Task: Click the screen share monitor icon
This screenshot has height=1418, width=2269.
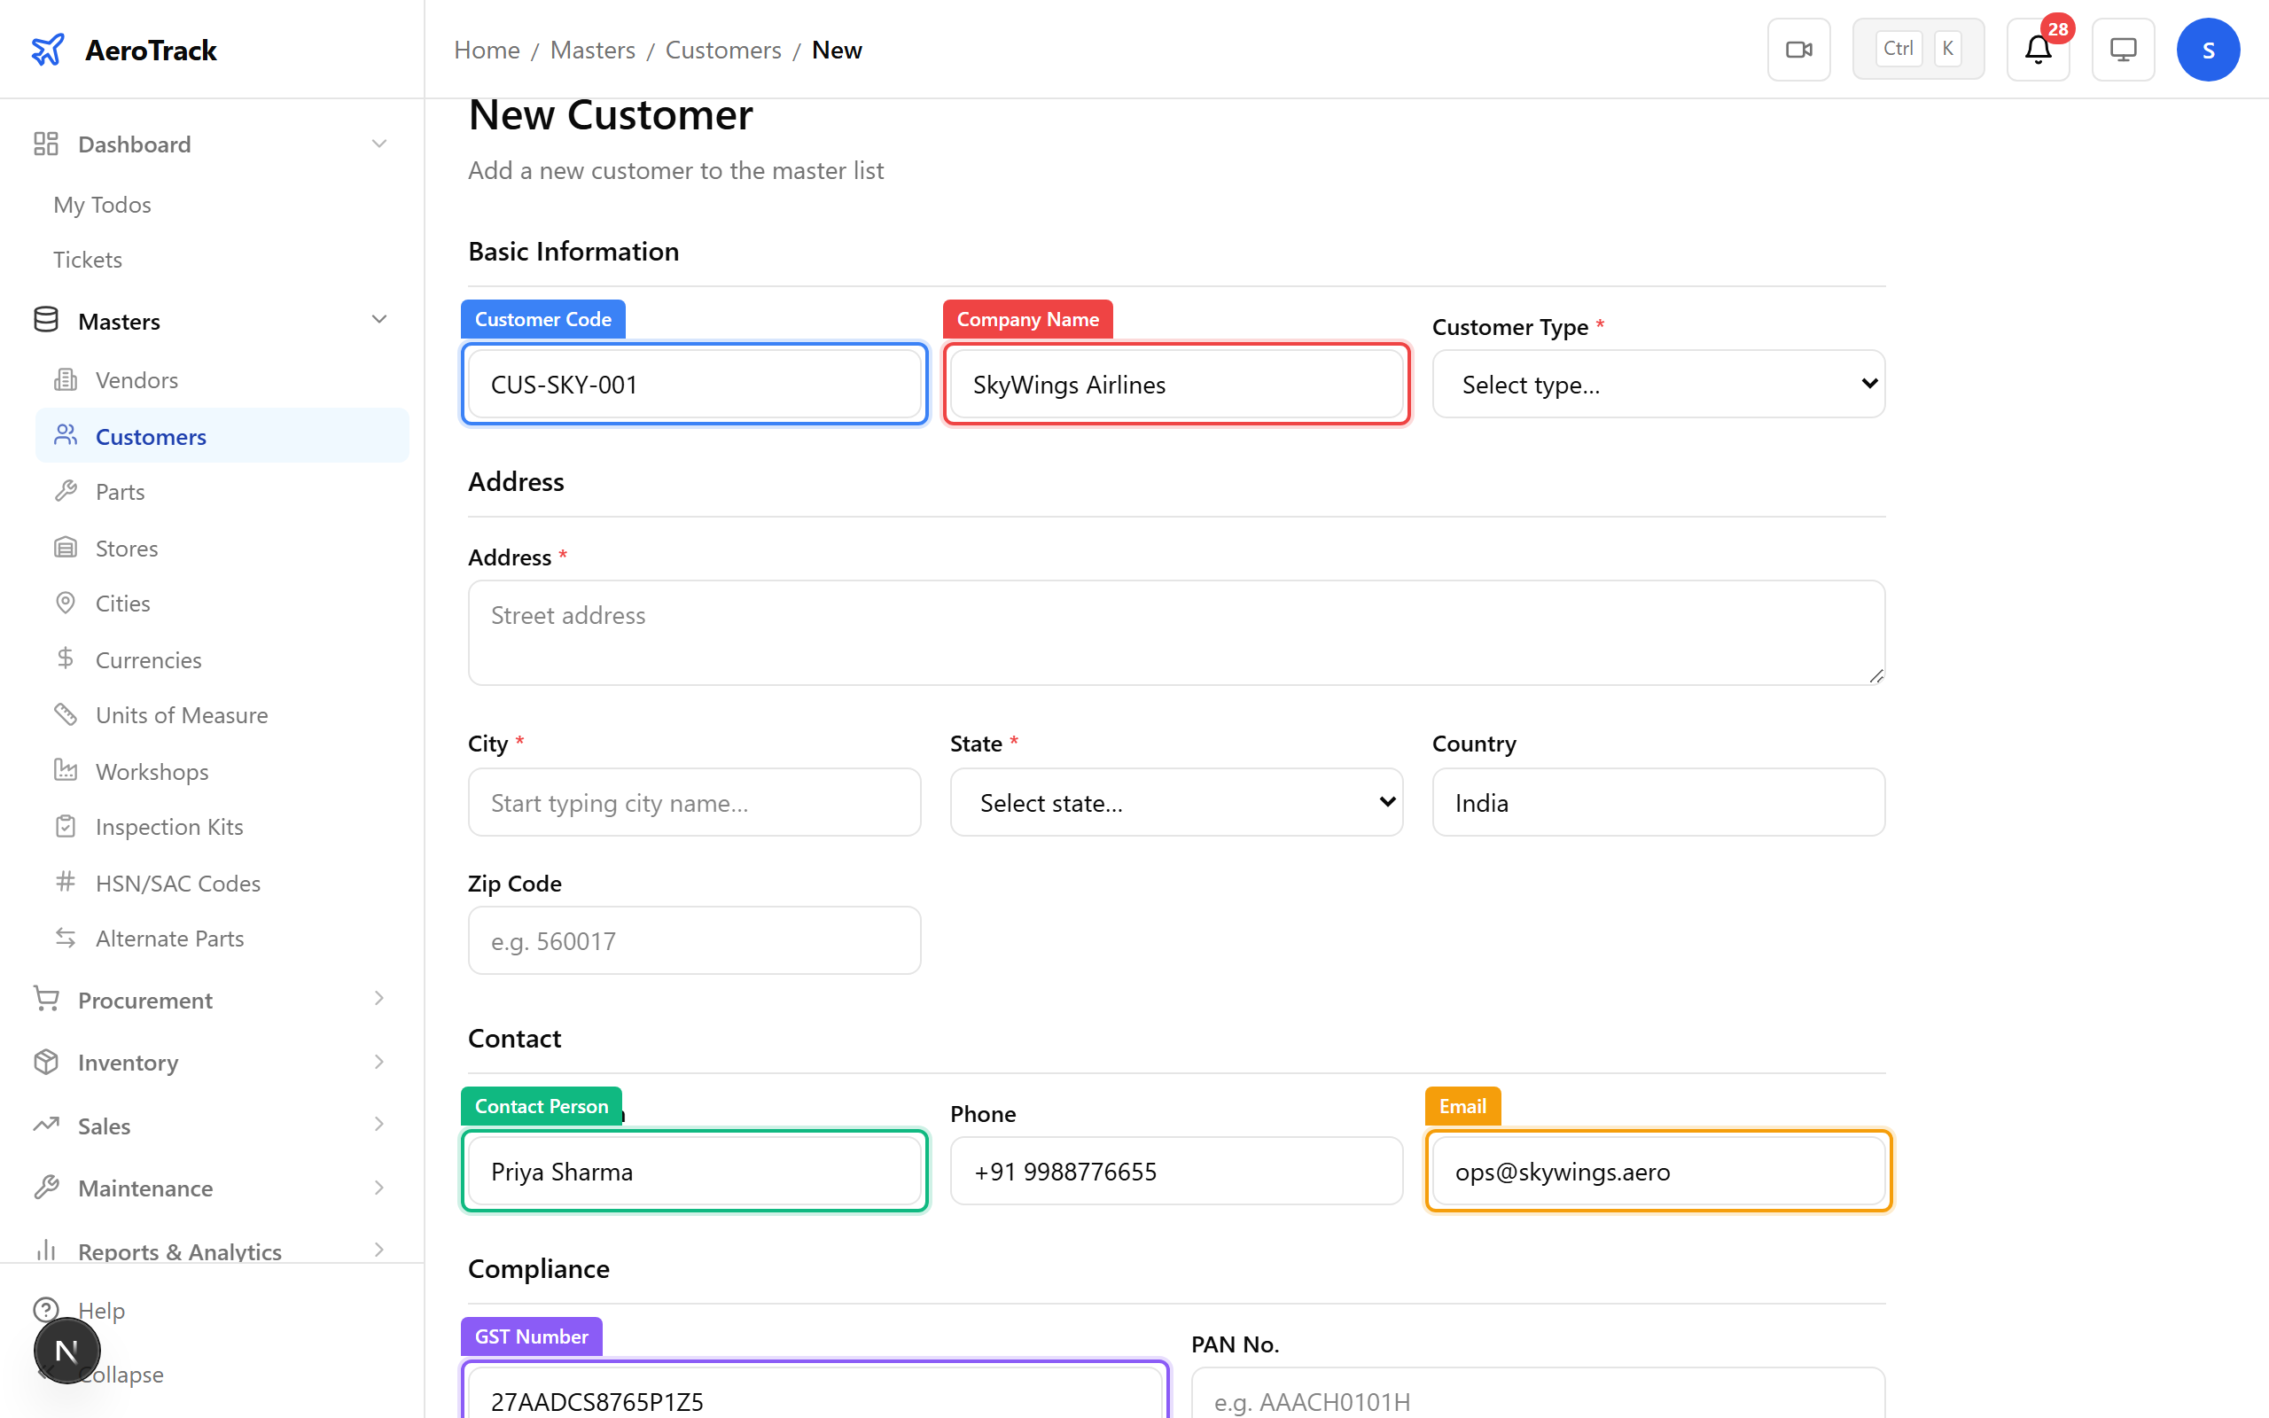Action: click(x=2122, y=49)
